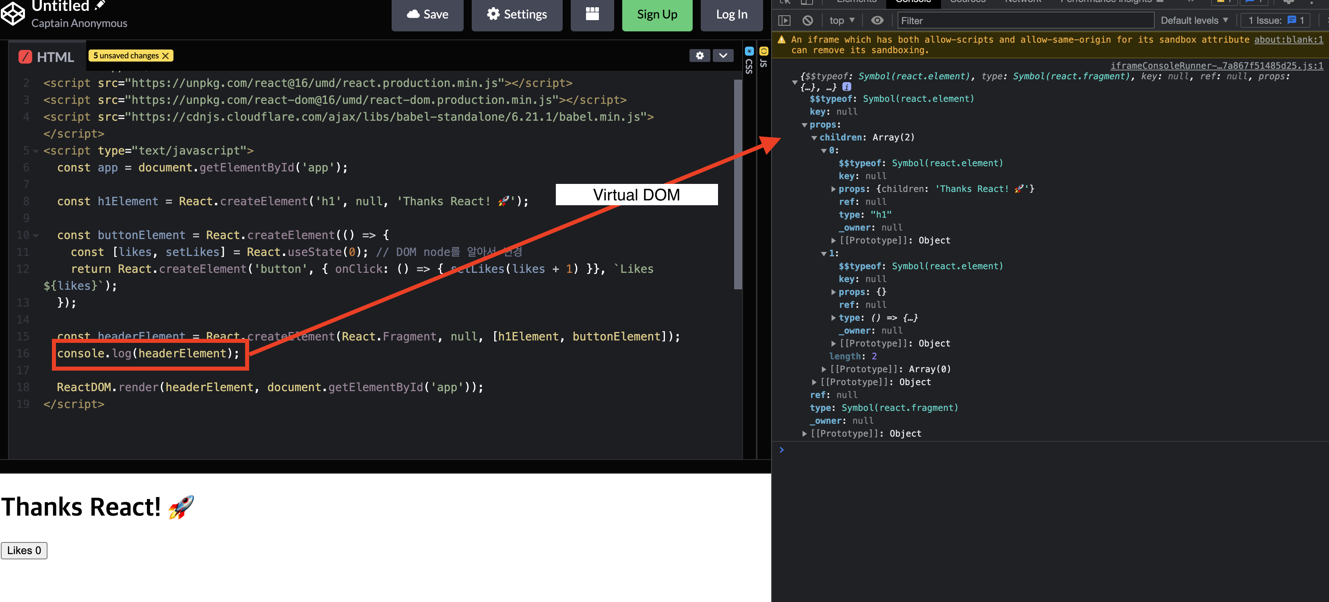1329x602 pixels.
Task: Click code line 'const app = document.getElementById'
Action: [202, 168]
